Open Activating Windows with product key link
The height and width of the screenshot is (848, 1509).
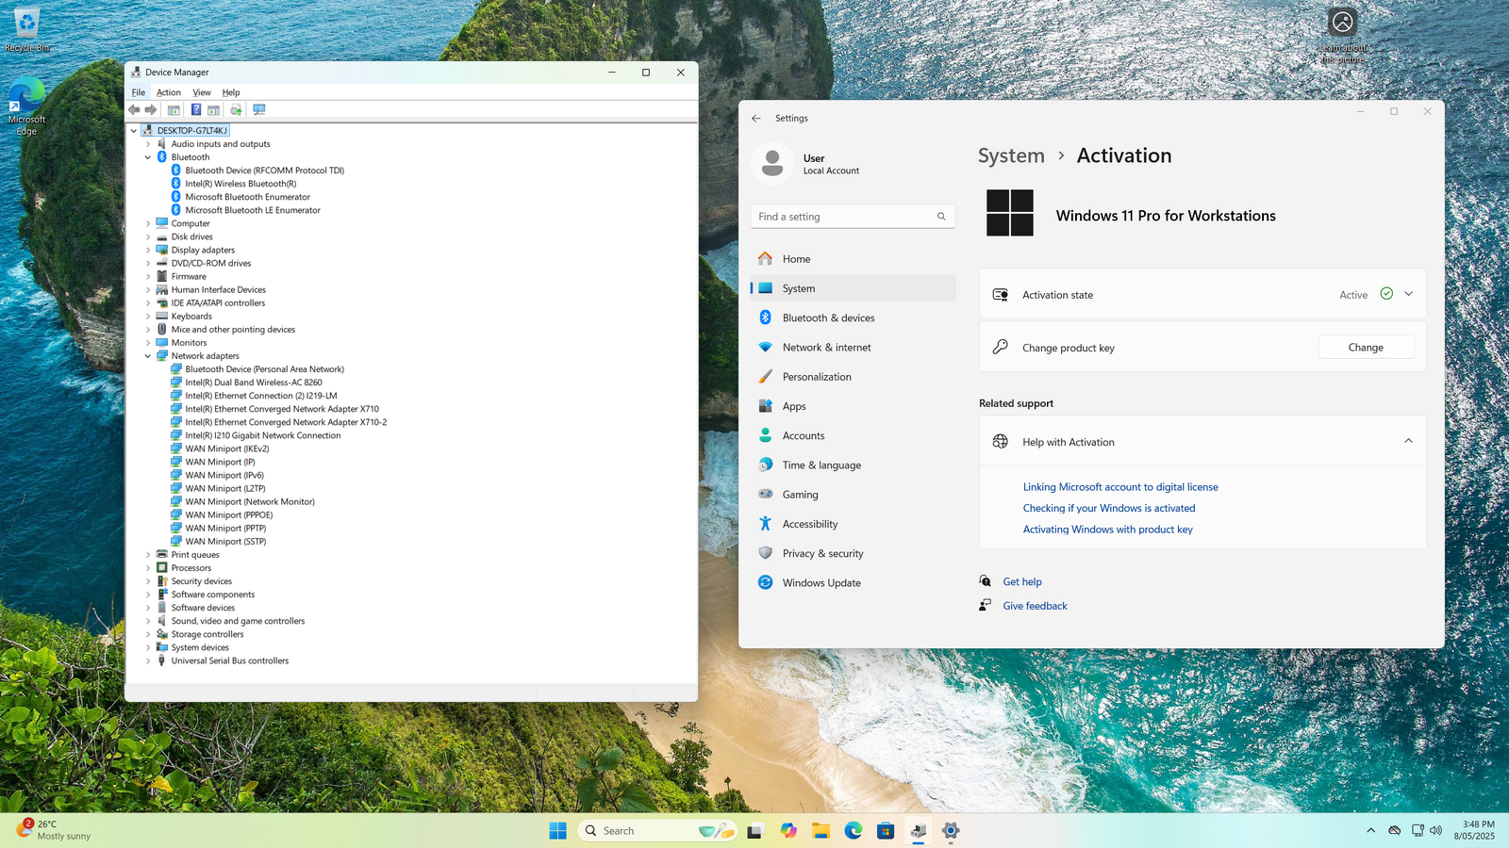click(x=1108, y=530)
